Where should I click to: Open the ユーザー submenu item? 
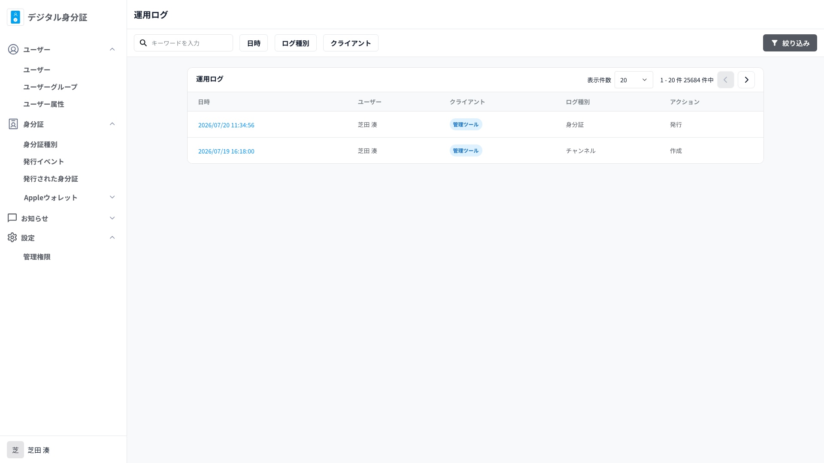pyautogui.click(x=37, y=69)
